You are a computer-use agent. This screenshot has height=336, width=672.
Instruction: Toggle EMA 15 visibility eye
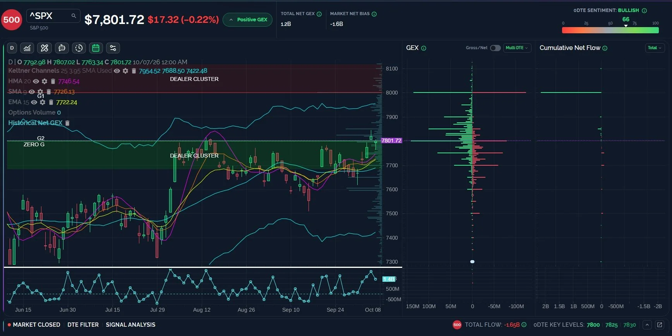click(x=34, y=102)
